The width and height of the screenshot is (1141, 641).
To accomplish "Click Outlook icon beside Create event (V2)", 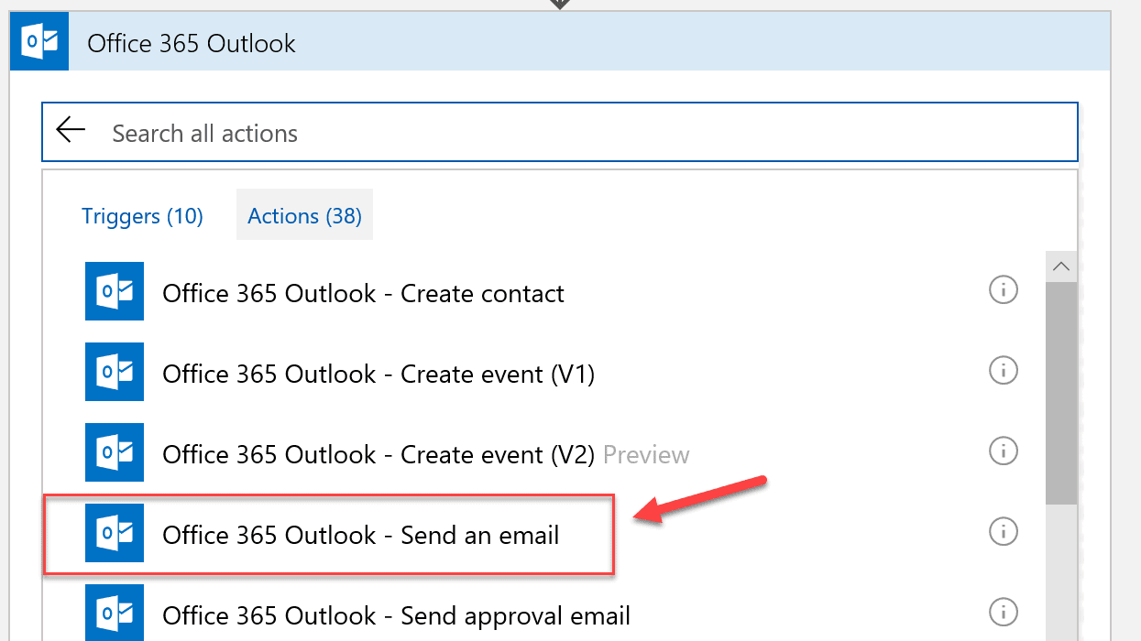I will tap(115, 452).
